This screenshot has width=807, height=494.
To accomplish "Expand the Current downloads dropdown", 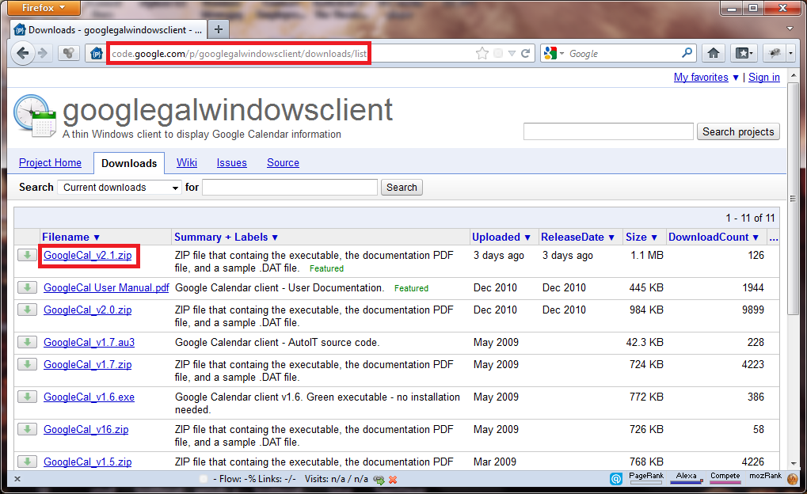I will click(120, 188).
